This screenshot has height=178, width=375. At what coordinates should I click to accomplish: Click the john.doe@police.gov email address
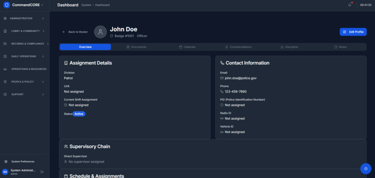click(x=241, y=78)
